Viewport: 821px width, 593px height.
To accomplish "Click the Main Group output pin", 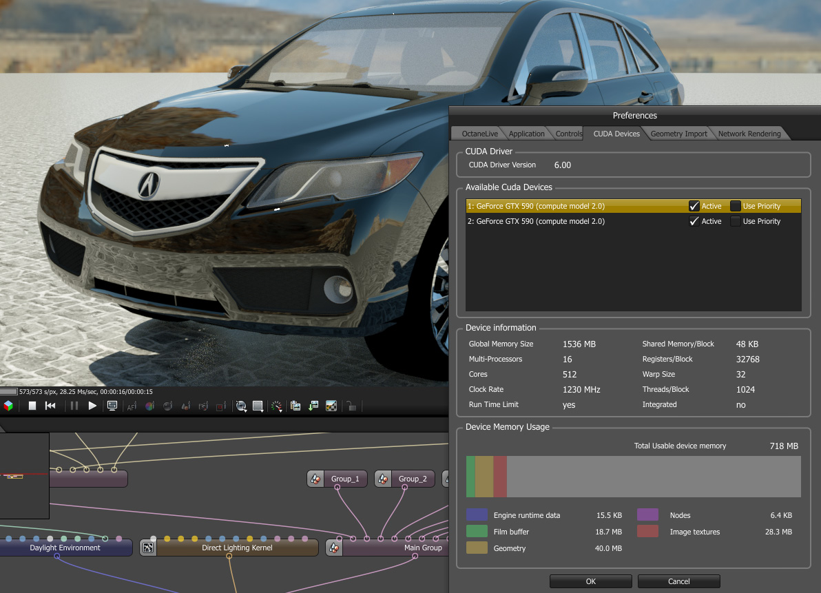I will tap(415, 556).
